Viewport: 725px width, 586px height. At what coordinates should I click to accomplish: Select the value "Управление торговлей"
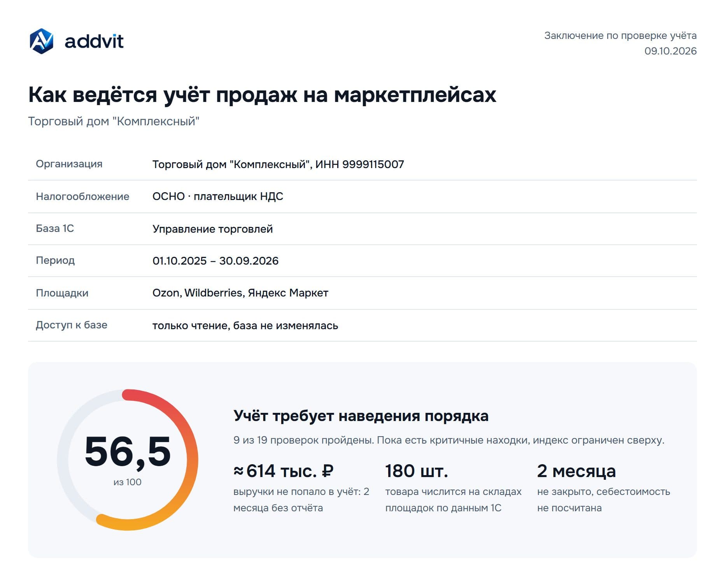(213, 229)
